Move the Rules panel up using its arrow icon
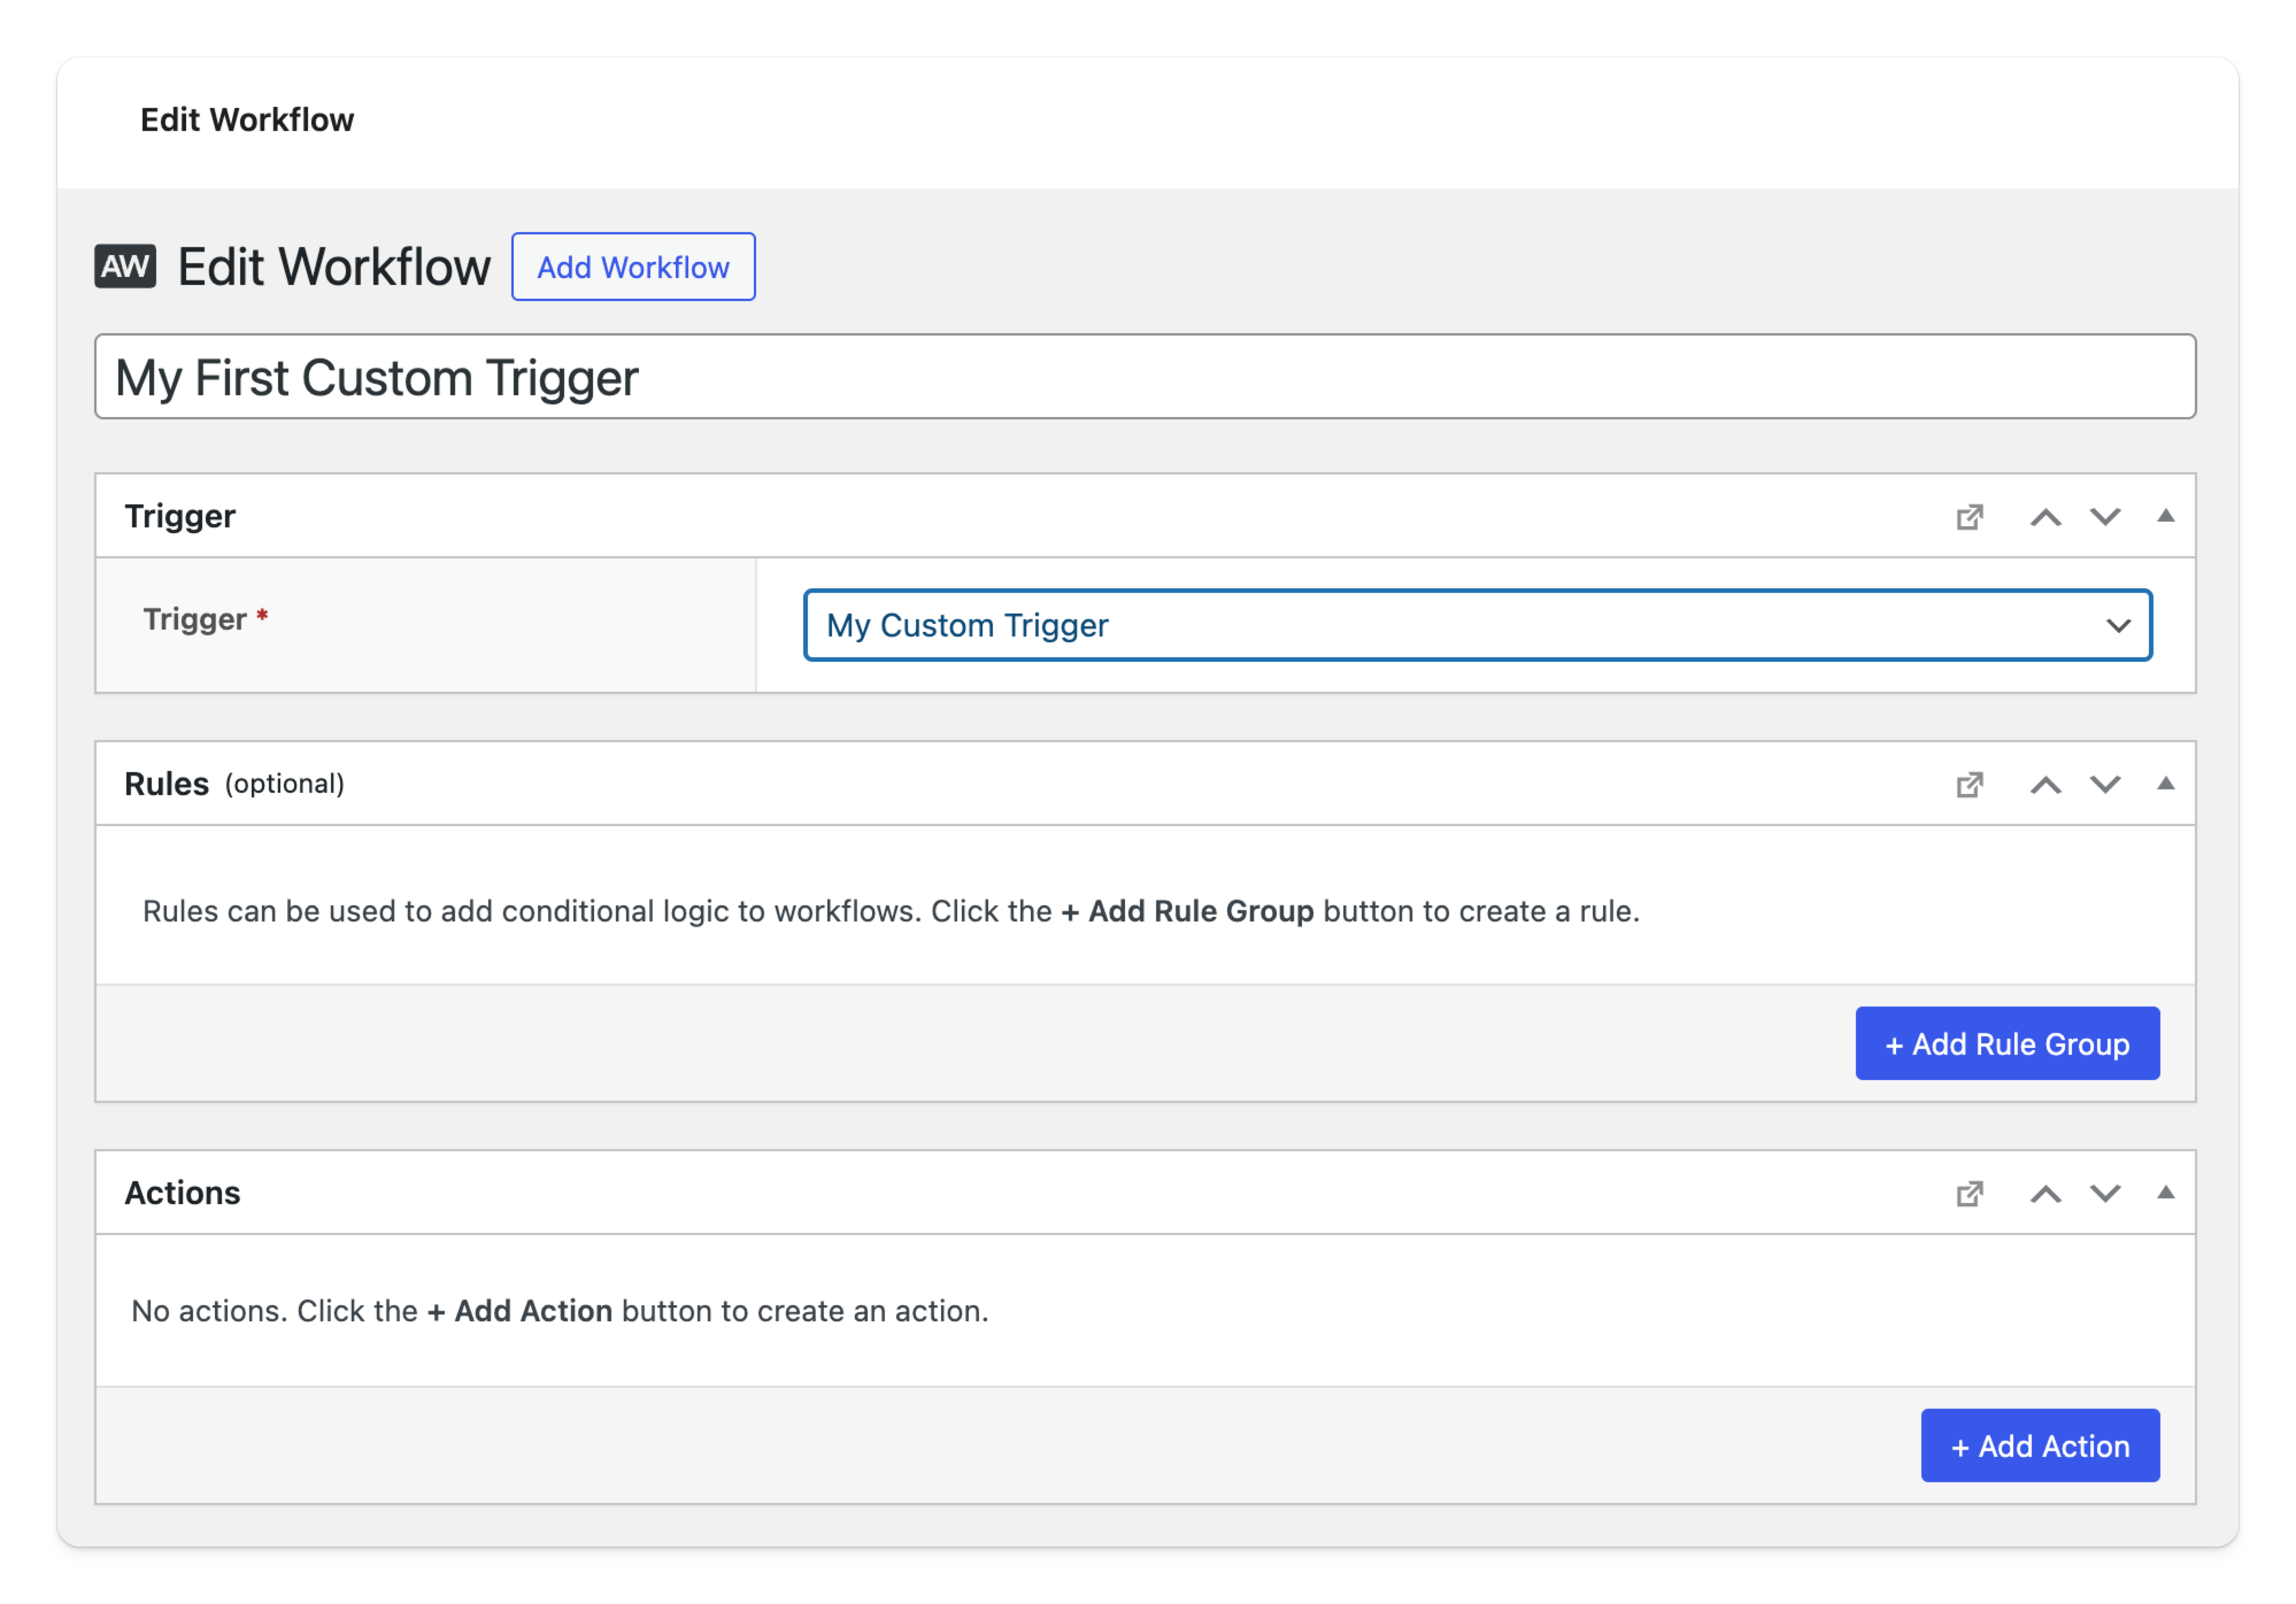This screenshot has height=1604, width=2296. tap(2046, 784)
